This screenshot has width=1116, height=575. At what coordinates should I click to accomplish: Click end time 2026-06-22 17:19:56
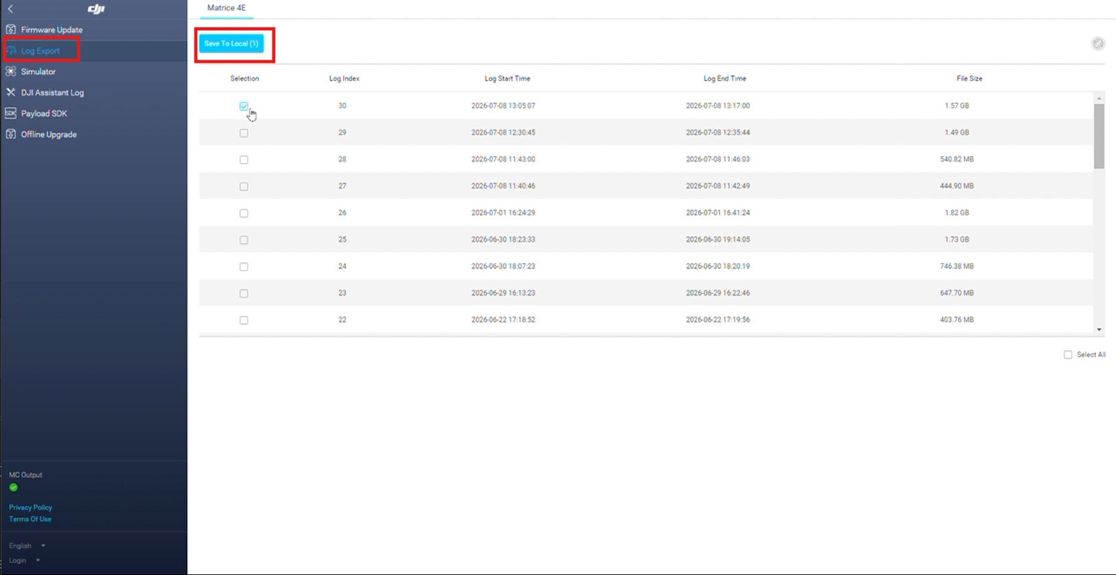718,320
